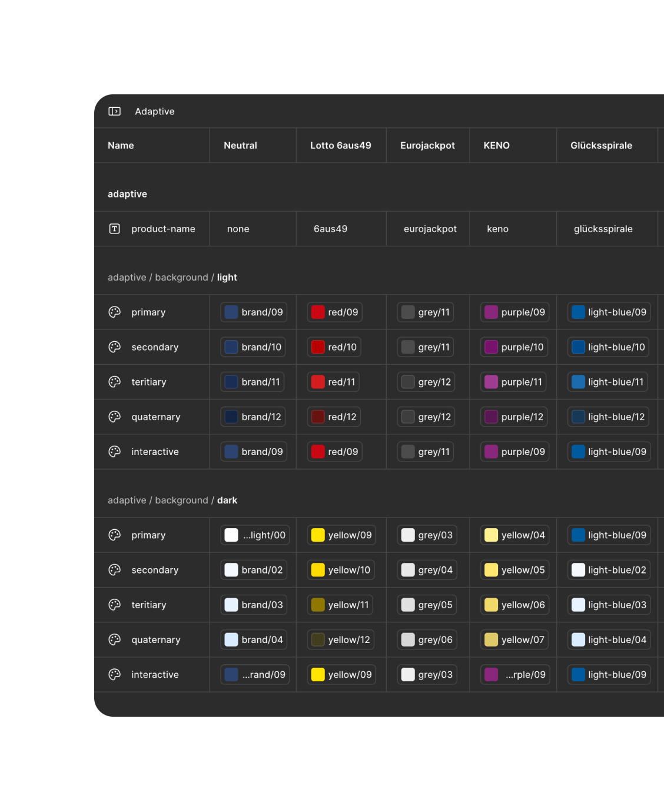Click the Eurojackpot column header
Screen dimensions: 664x811
click(x=427, y=146)
